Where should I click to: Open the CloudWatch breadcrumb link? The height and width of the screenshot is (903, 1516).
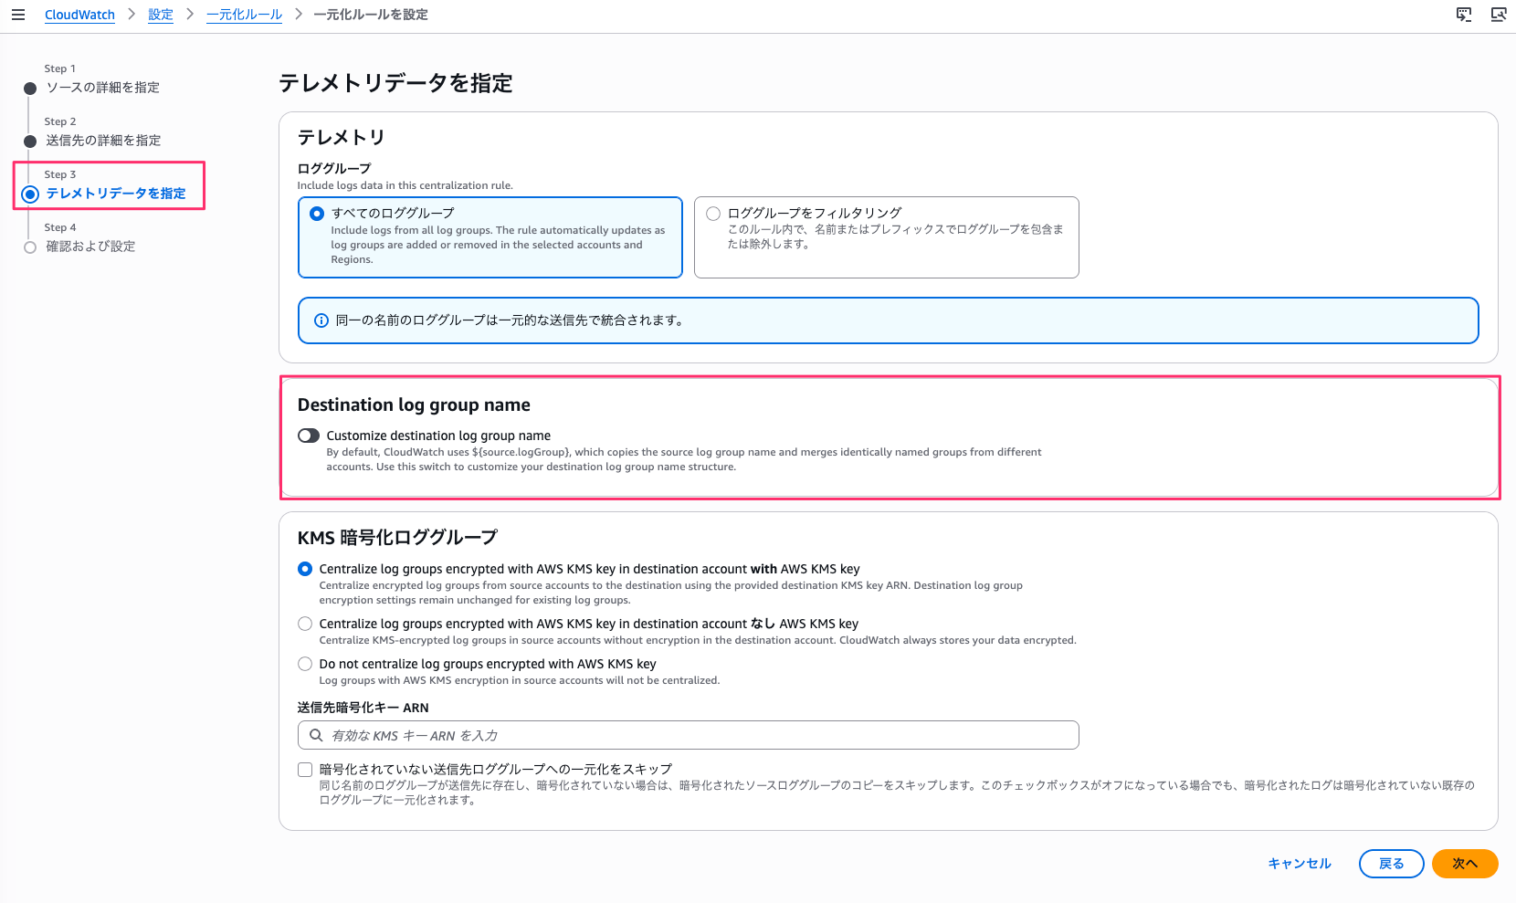coord(79,15)
